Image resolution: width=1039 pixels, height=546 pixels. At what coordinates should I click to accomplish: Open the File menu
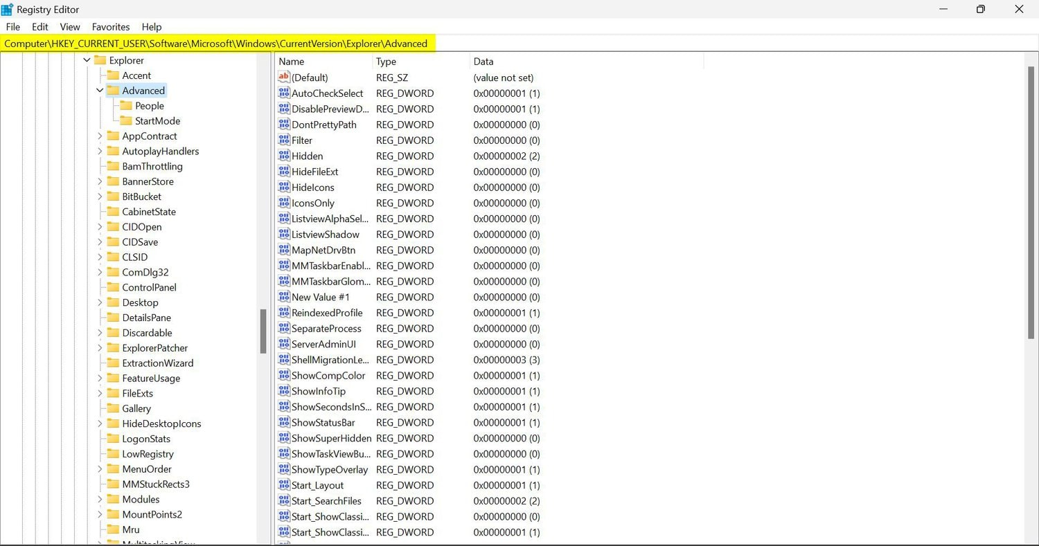tap(12, 27)
